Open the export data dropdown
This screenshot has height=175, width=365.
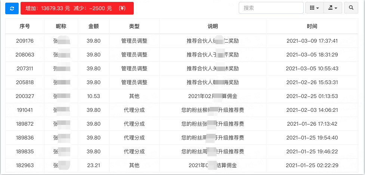(x=332, y=8)
